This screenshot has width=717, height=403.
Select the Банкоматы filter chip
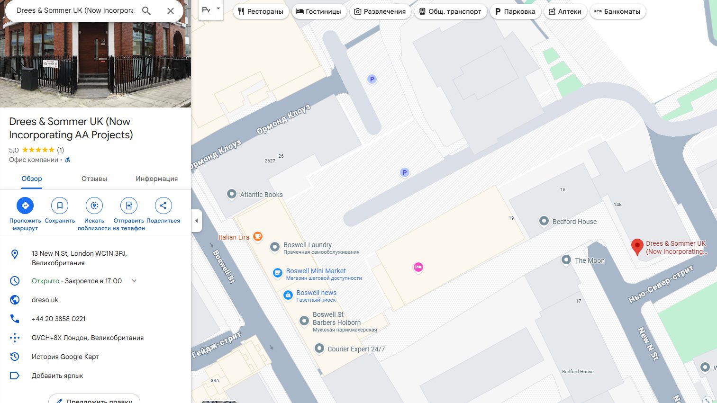[x=617, y=11]
